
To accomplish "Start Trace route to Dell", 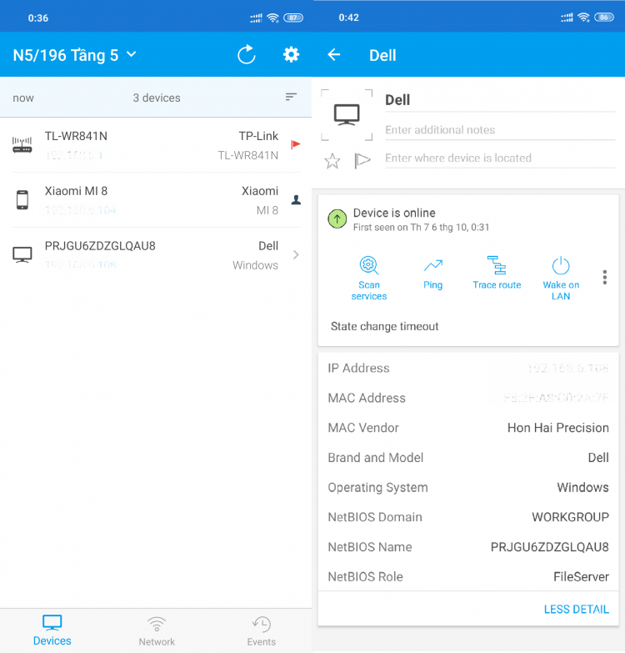I will (x=497, y=273).
